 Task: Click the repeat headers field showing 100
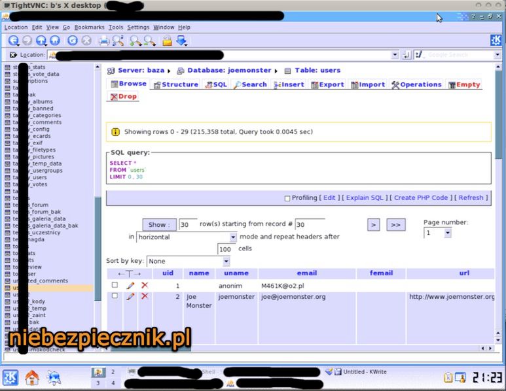point(226,249)
